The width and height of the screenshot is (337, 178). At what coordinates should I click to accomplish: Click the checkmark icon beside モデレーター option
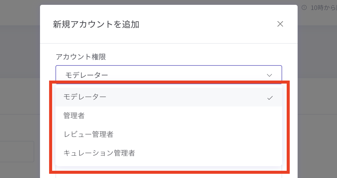[x=270, y=98]
